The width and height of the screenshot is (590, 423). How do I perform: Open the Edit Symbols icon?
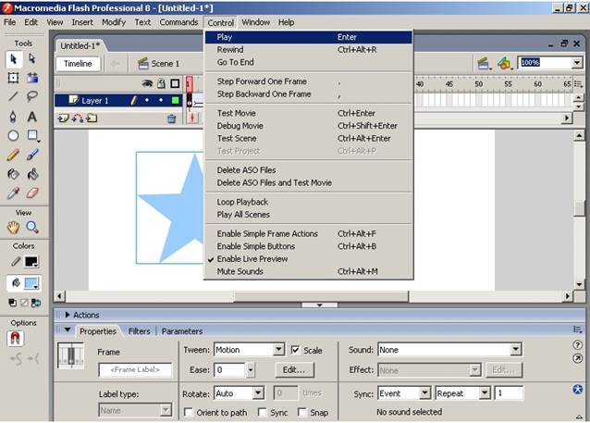coord(504,63)
